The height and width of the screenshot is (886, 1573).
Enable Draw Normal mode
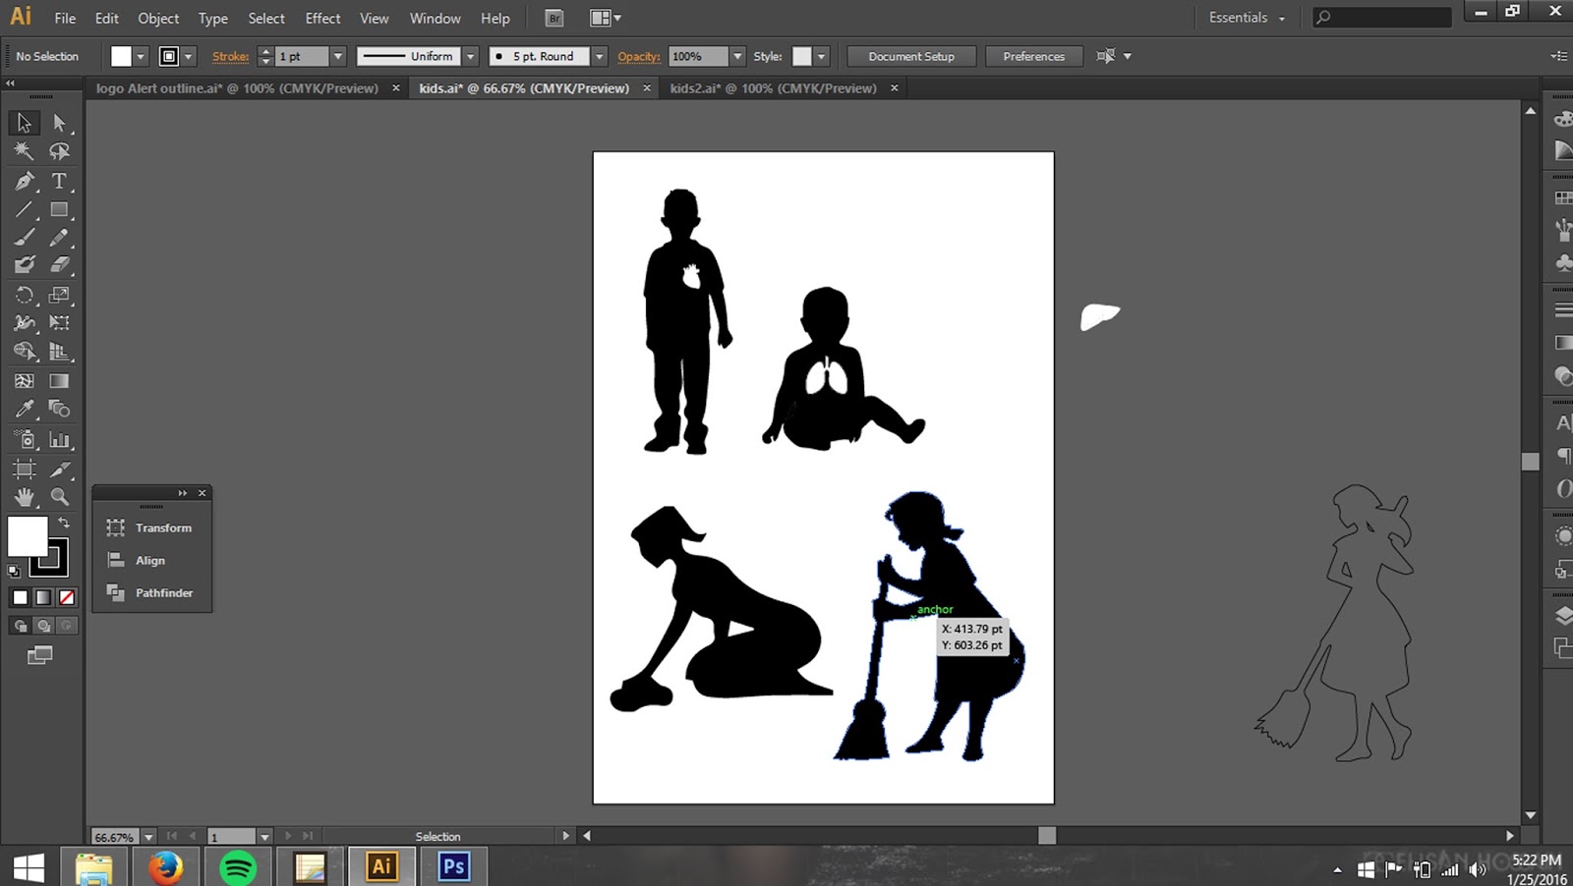[x=20, y=626]
